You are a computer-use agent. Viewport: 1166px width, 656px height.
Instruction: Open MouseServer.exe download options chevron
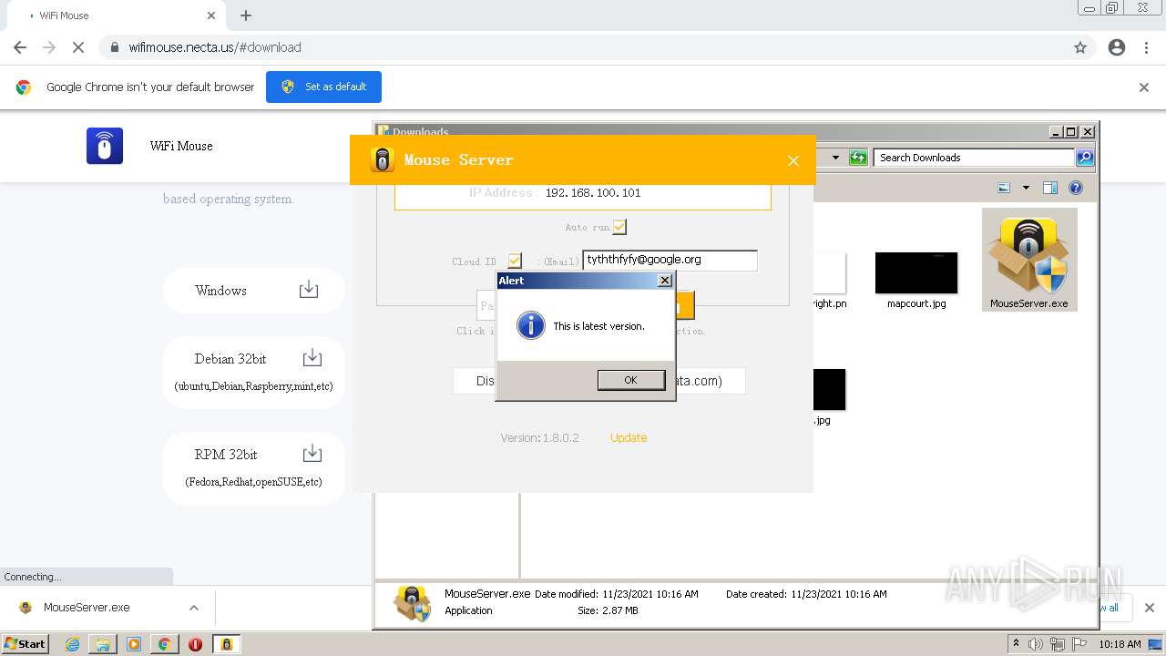point(194,608)
